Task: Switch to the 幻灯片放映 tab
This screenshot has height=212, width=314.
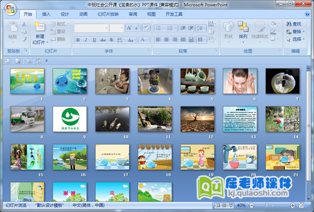Action: [108, 14]
